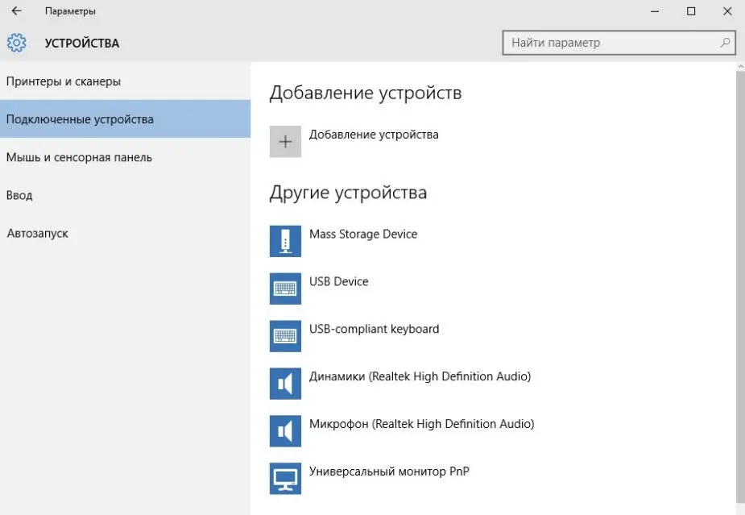Click in the Найти параметр search field

pos(612,43)
